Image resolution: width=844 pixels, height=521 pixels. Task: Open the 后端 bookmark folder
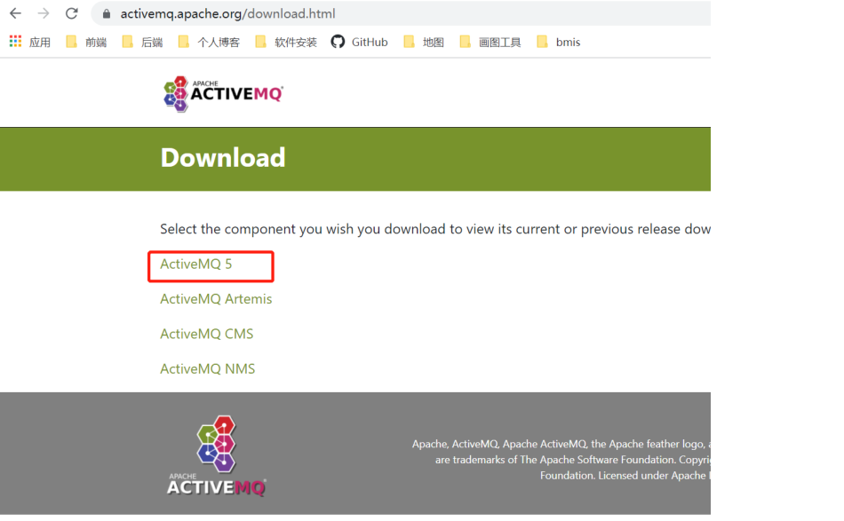(143, 42)
